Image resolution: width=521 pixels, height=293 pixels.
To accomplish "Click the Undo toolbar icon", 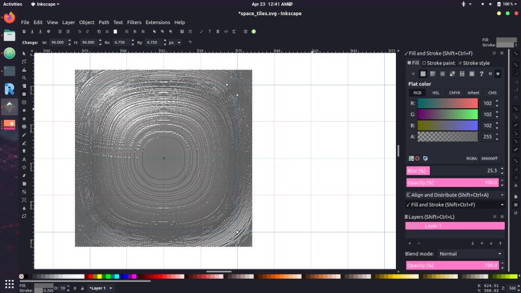I will coord(79,31).
